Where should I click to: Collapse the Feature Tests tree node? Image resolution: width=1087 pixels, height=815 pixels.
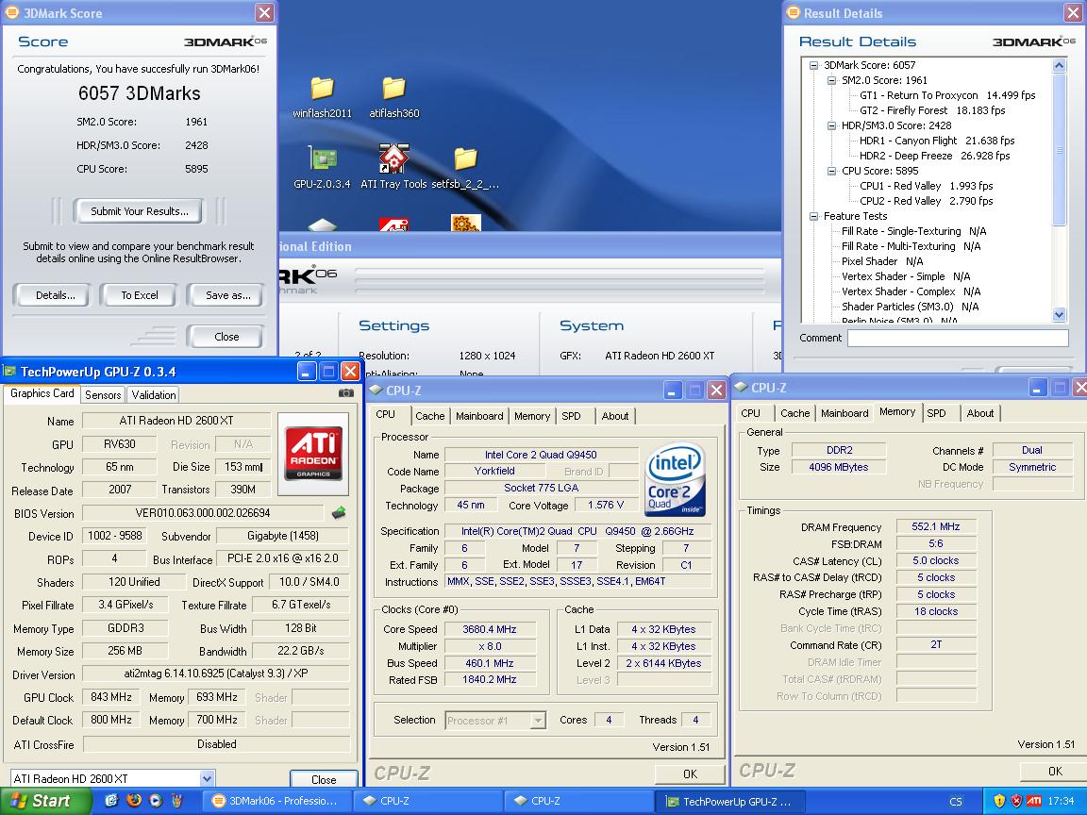click(814, 216)
